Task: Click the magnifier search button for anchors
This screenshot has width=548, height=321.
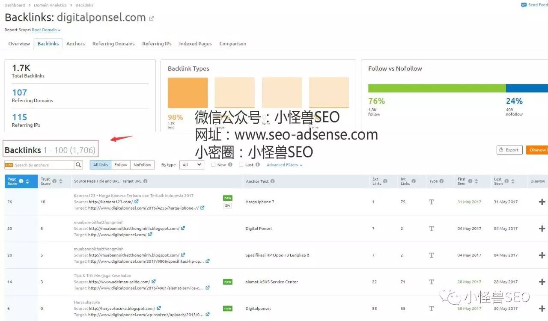Action: coord(78,165)
